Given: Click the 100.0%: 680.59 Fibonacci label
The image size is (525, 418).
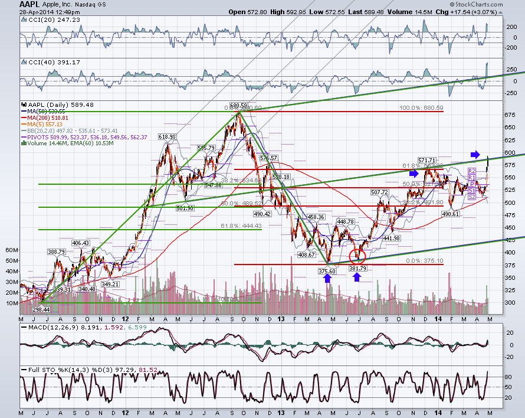Looking at the screenshot, I should 421,108.
